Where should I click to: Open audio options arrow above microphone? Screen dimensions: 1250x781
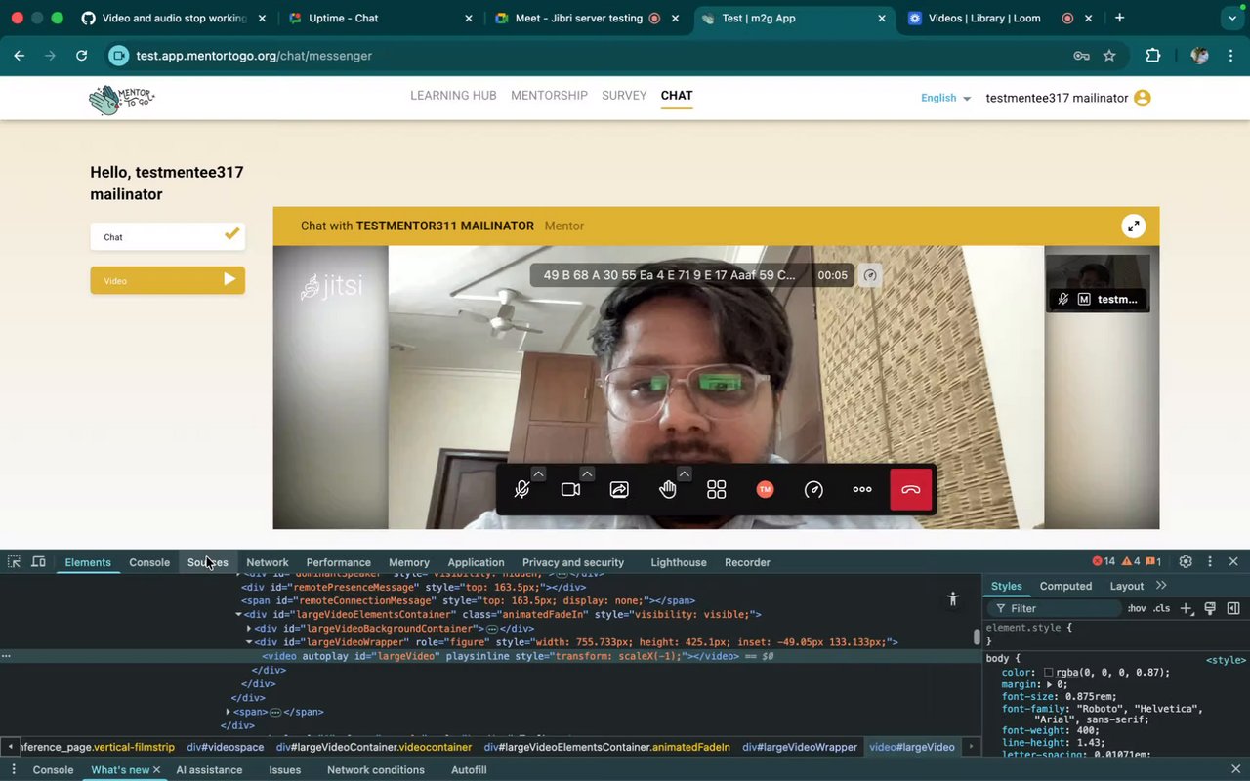coord(538,473)
